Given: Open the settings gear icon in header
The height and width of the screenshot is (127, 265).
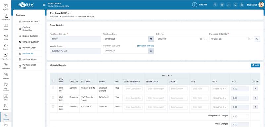Looking at the screenshot, I should click(242, 5).
